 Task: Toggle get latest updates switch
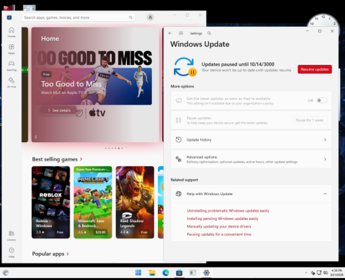322,101
